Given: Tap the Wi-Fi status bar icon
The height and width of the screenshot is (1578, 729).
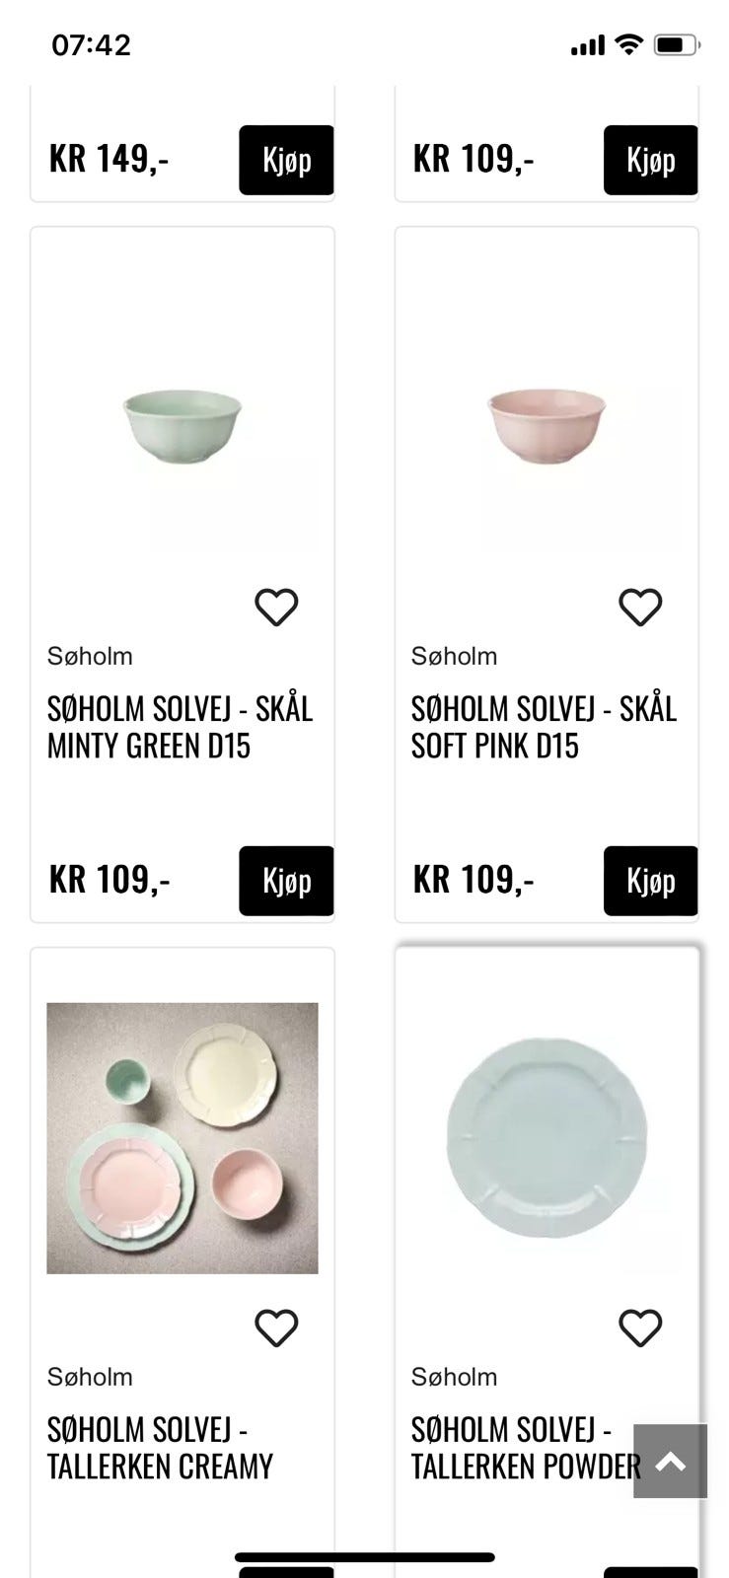Looking at the screenshot, I should pyautogui.click(x=627, y=44).
